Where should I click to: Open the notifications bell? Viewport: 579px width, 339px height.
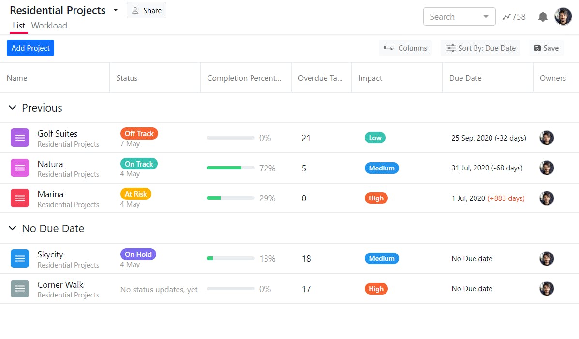543,17
